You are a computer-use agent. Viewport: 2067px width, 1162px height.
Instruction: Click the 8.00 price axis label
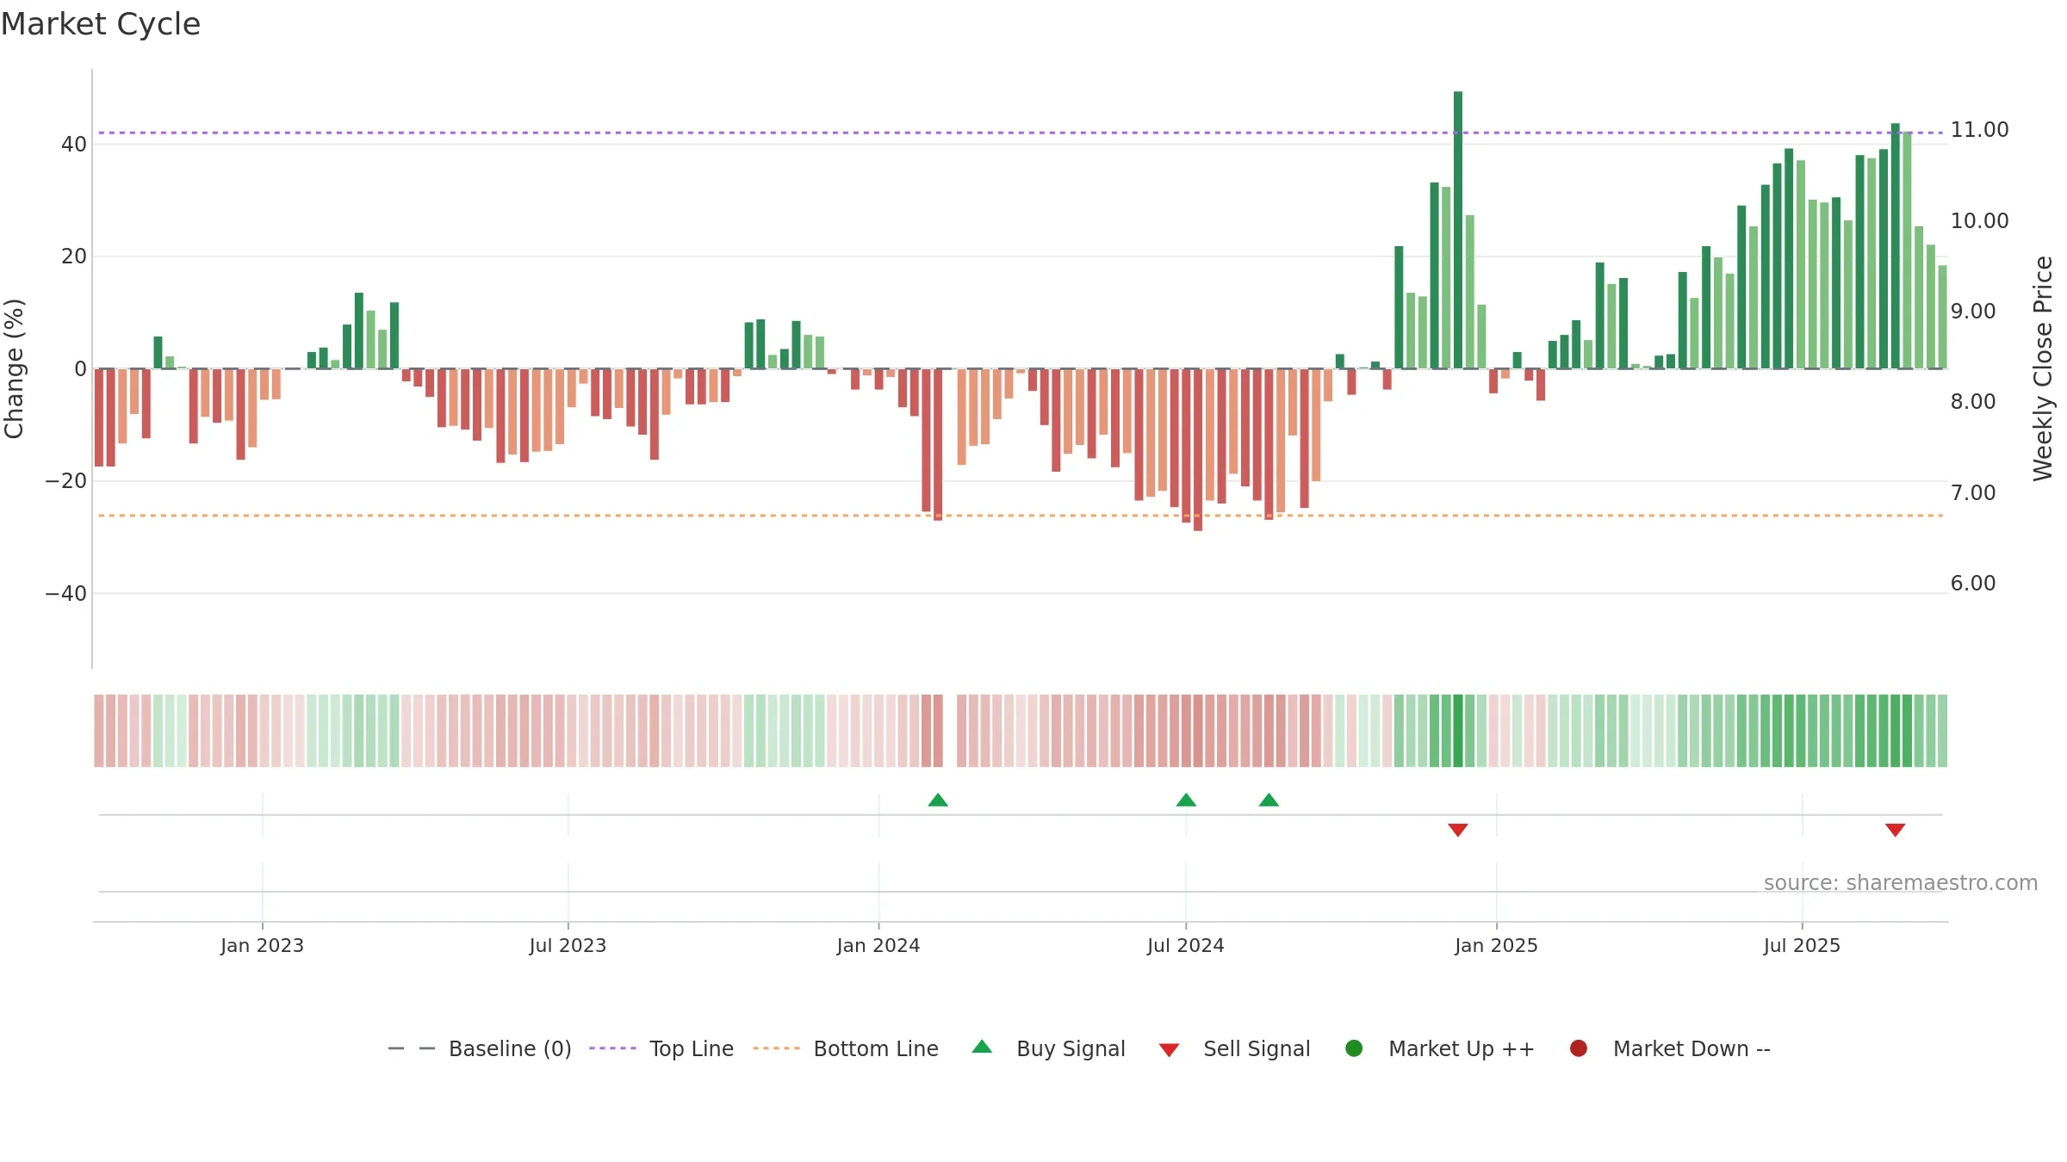point(1973,402)
